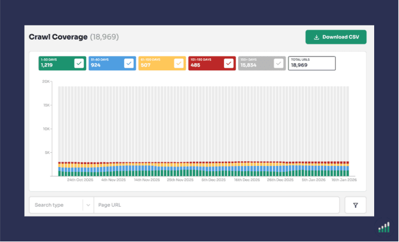Screen dimensions: 399x242
Task: Disable the 150+ Days checkbox
Action: pyautogui.click(x=278, y=64)
